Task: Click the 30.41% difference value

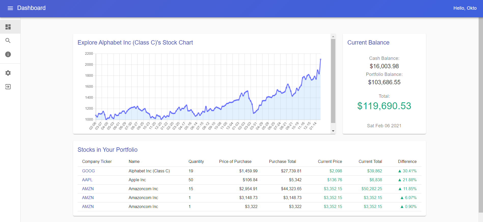Action: coord(407,171)
